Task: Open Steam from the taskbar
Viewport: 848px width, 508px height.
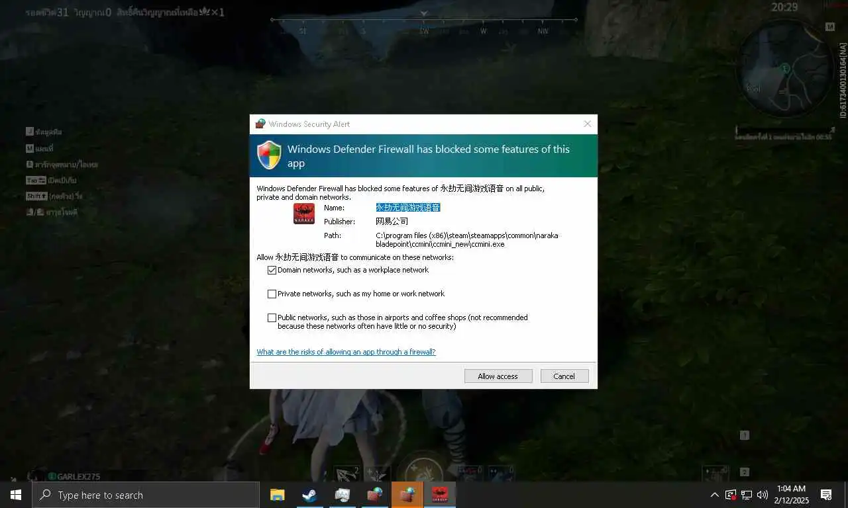Action: pyautogui.click(x=309, y=495)
